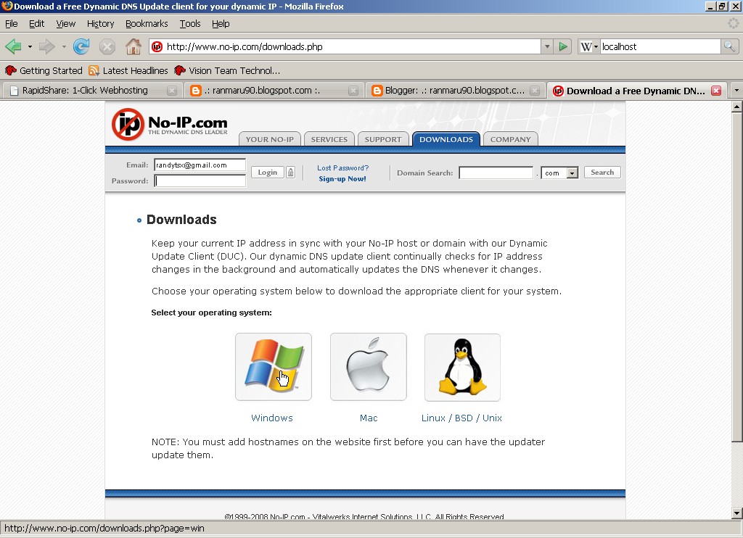Click the Domain Search input field
Image resolution: width=743 pixels, height=538 pixels.
pyautogui.click(x=496, y=173)
